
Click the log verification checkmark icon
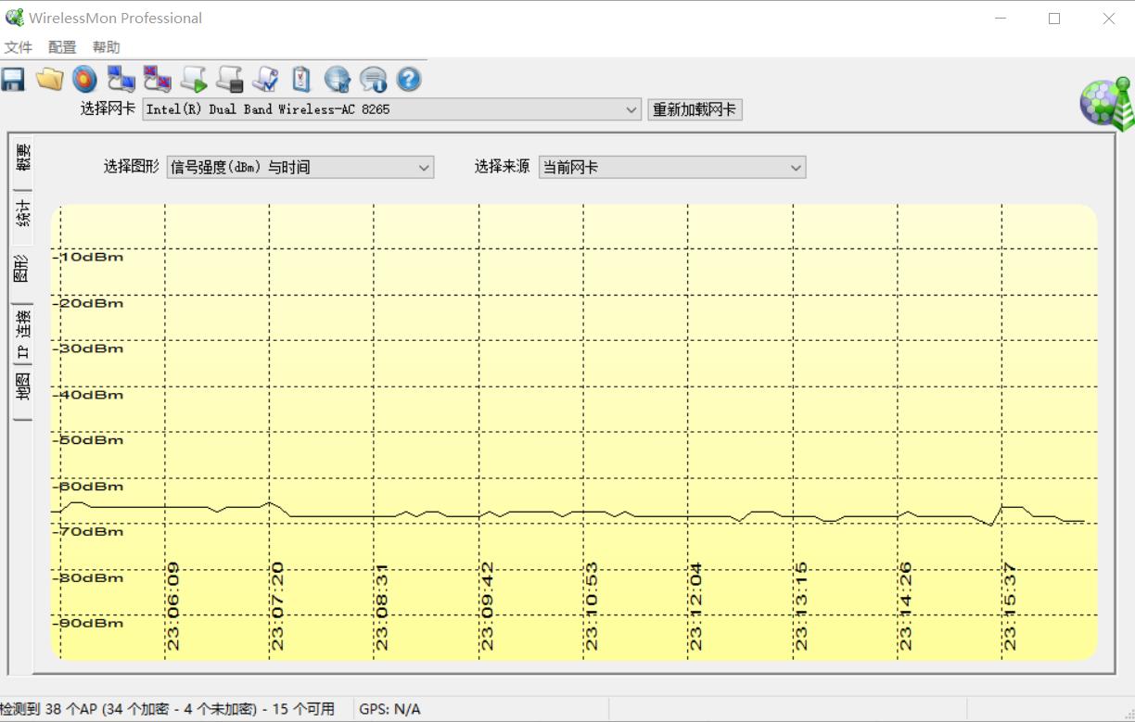coord(264,80)
